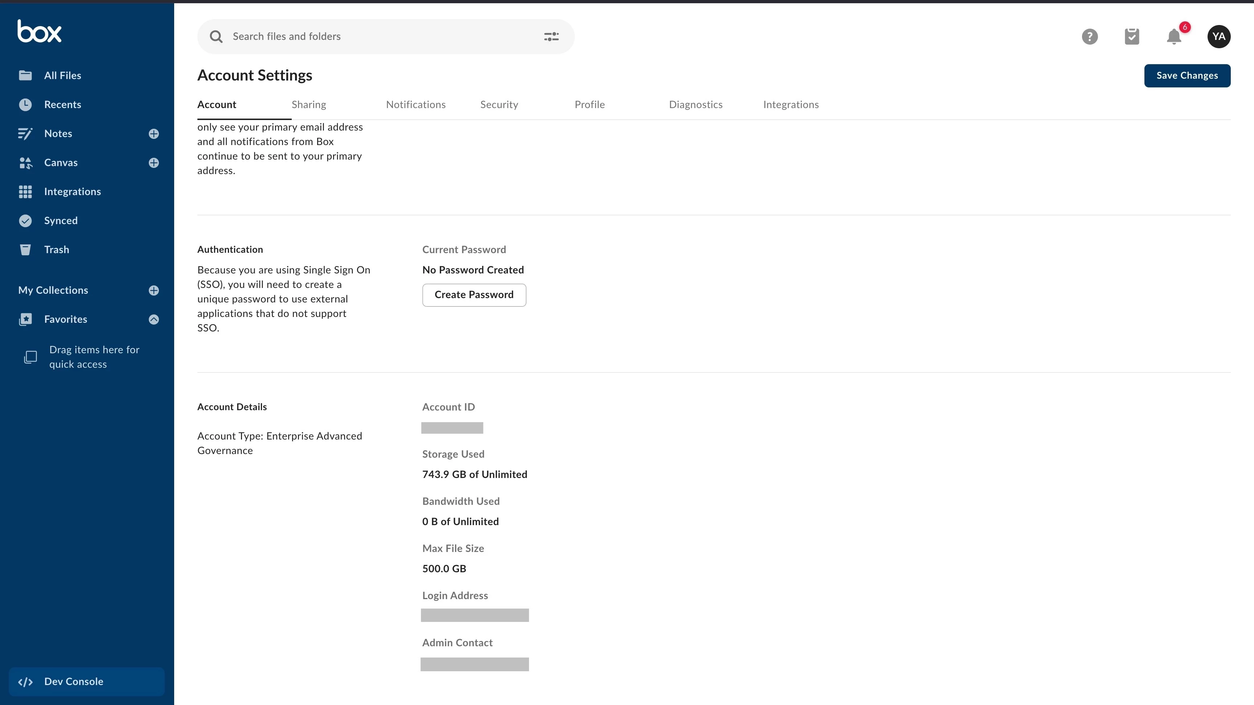Open the YA user avatar menu
Screen dimensions: 1254x705
1218,37
